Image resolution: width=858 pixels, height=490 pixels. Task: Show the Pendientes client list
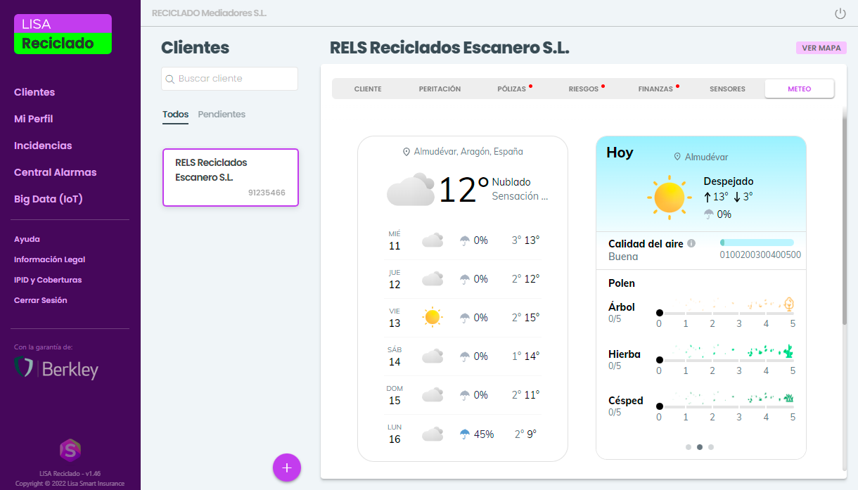click(222, 114)
